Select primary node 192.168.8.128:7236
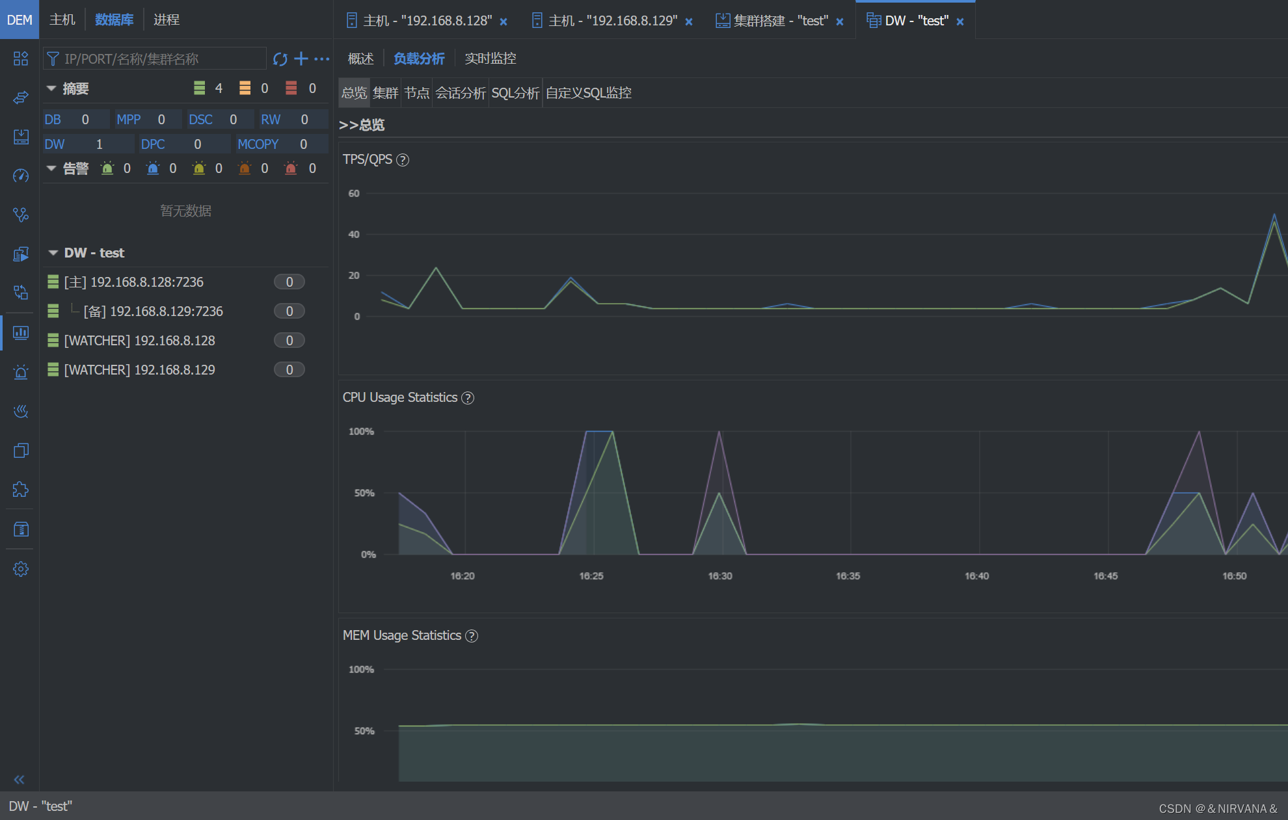Screen dimensions: 1288x820 134,282
